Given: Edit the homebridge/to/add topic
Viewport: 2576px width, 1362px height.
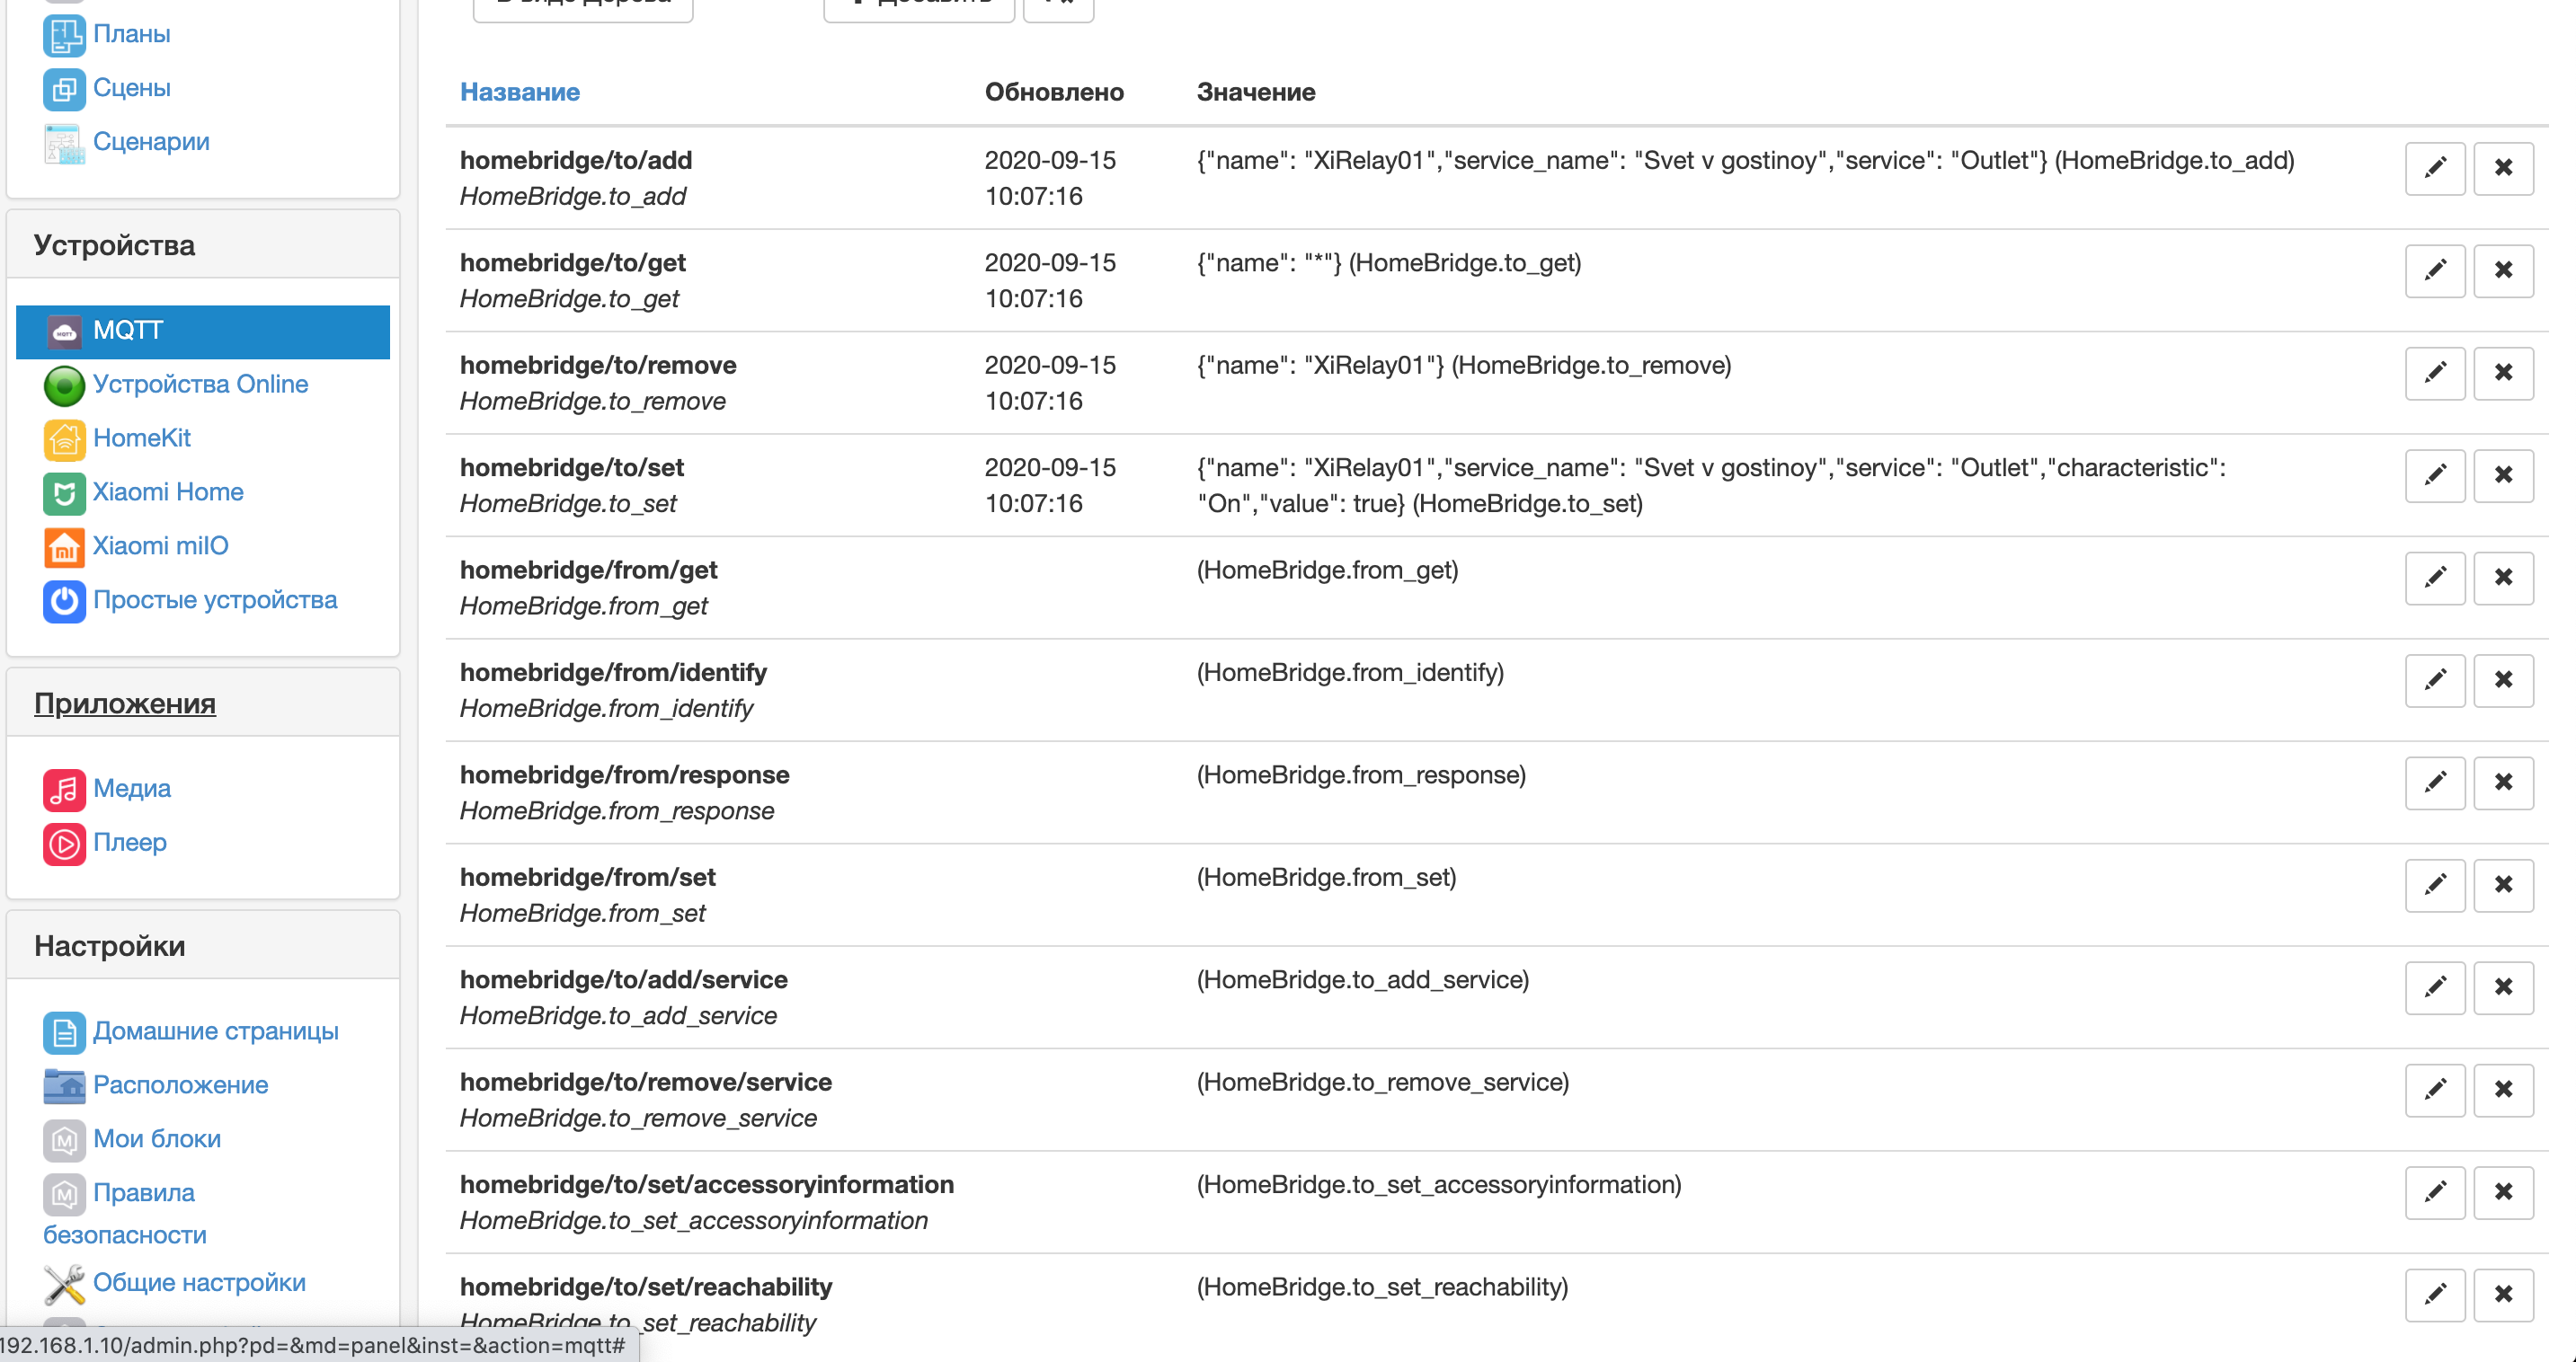Looking at the screenshot, I should 2435,168.
